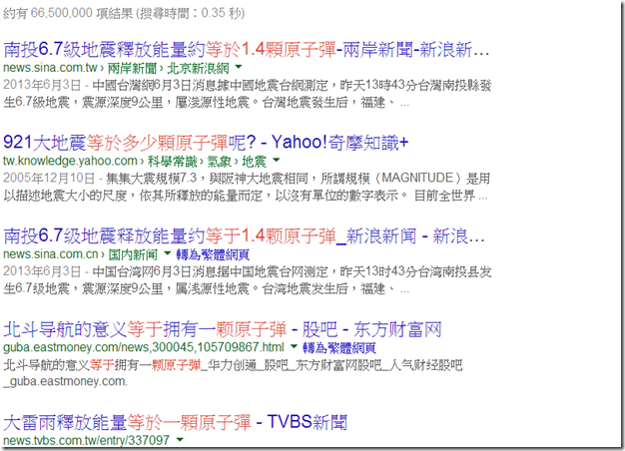
Task: Click 科學常識 breadcrumb text
Action: [172, 162]
